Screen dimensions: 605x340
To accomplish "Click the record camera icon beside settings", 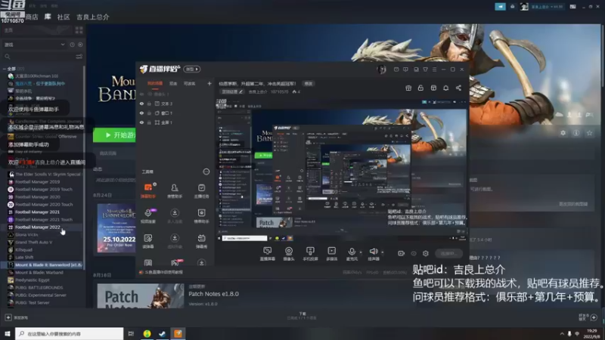I will point(402,253).
